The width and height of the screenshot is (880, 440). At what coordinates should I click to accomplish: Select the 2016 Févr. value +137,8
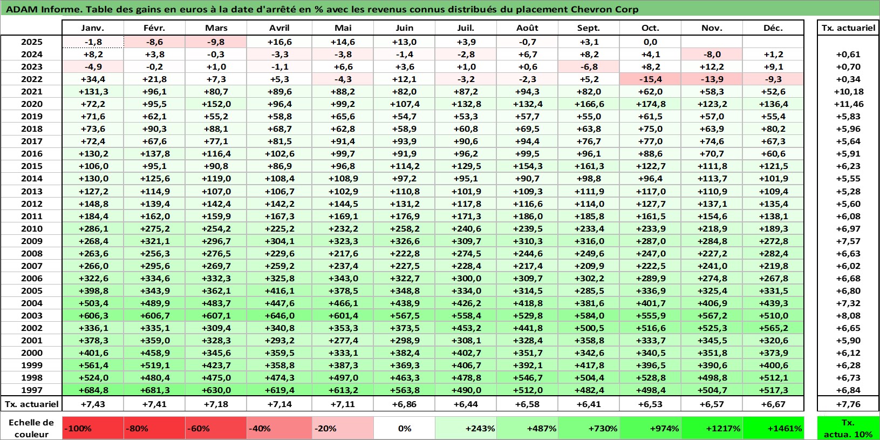(154, 153)
